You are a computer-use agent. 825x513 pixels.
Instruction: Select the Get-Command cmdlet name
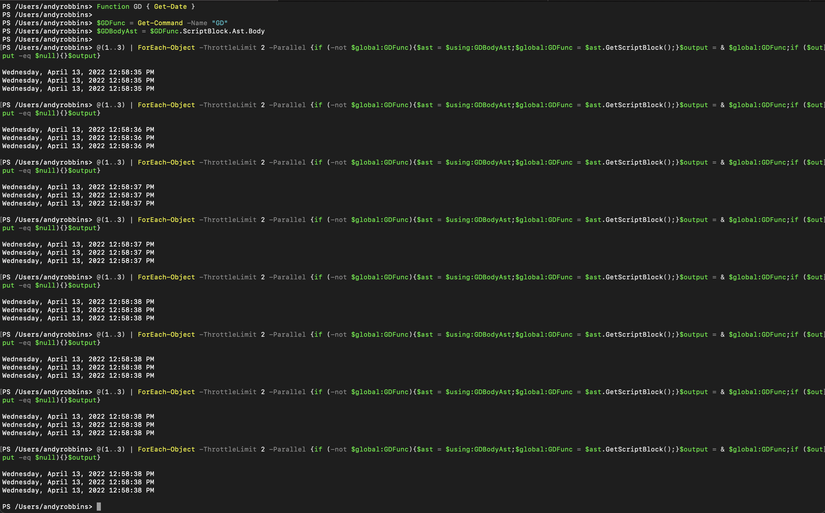pyautogui.click(x=159, y=23)
